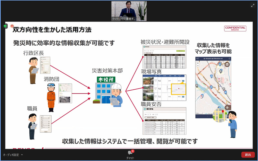The height and width of the screenshot is (161, 258).
Task: Click the URL nirasaki-api.lifevision.net
Action: [214, 58]
